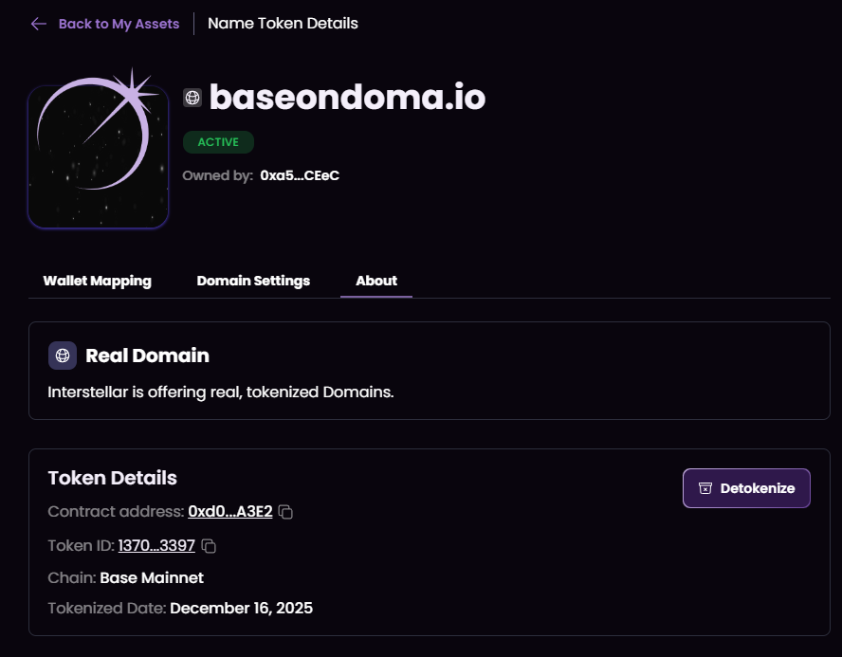This screenshot has height=657, width=842.
Task: Click globe icon beside baseondoma.io title
Action: [x=192, y=98]
